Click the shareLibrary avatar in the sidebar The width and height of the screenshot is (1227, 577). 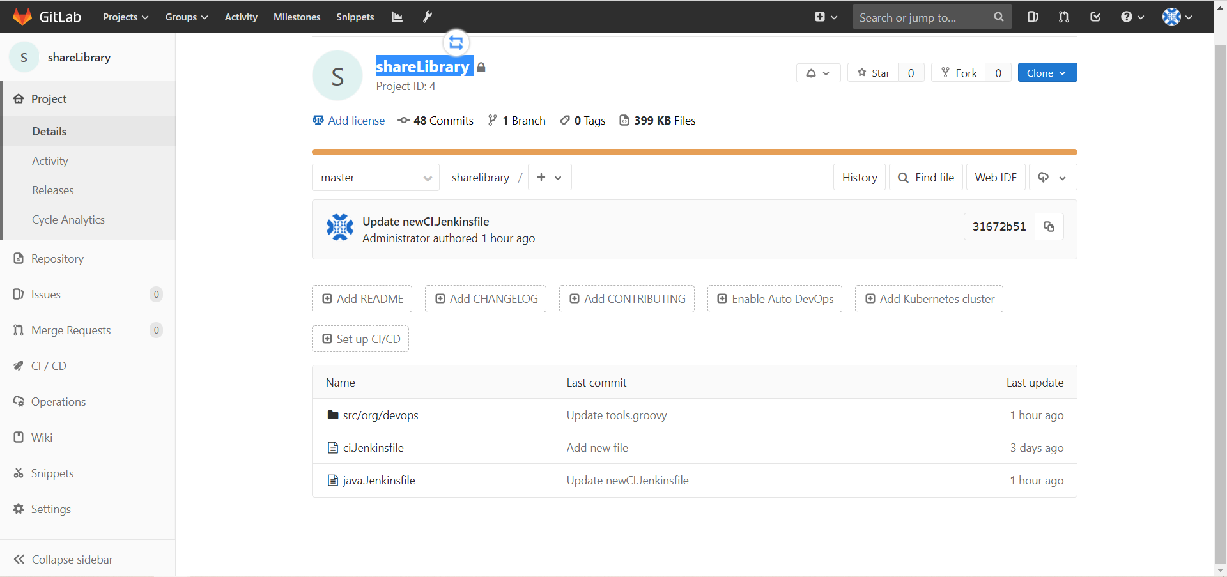tap(24, 58)
